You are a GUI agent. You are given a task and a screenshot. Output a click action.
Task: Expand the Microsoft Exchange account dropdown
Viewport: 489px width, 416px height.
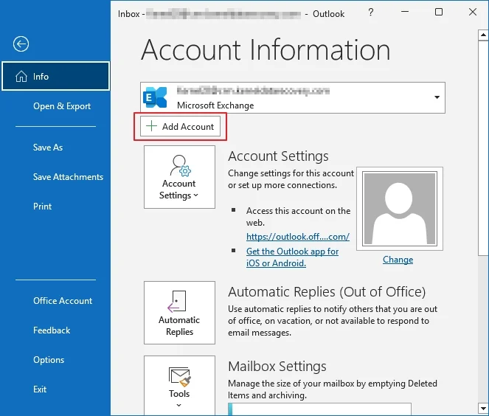(x=437, y=97)
